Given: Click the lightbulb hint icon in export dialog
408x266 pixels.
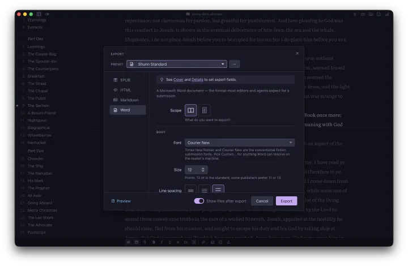Looking at the screenshot, I should (x=161, y=79).
